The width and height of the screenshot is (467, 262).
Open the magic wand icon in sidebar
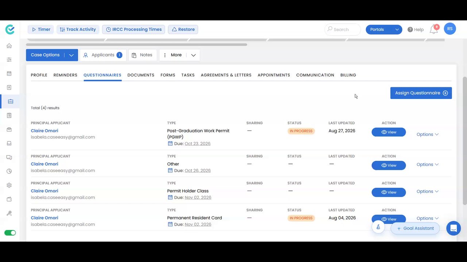(9, 213)
